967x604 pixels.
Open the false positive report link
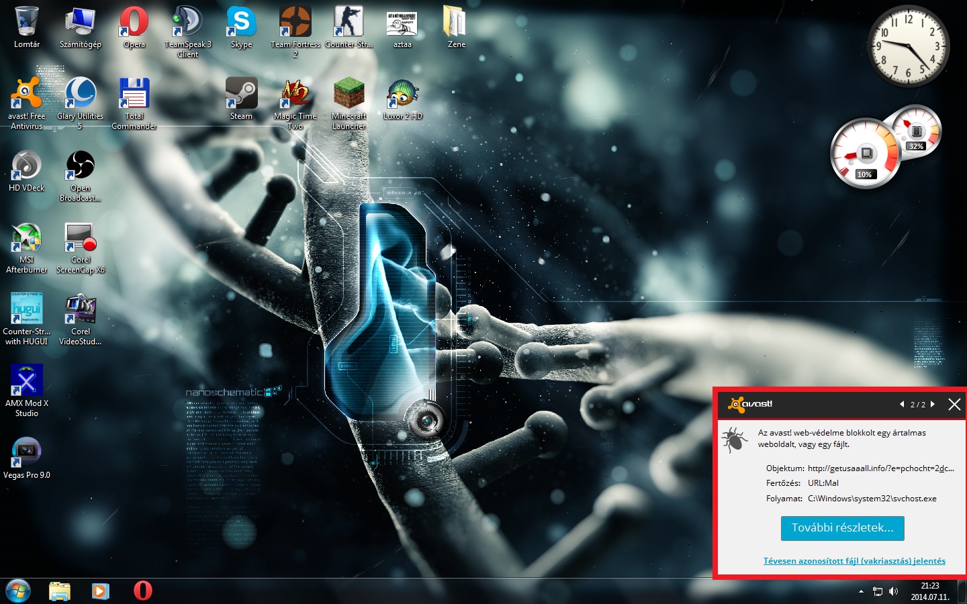[854, 561]
